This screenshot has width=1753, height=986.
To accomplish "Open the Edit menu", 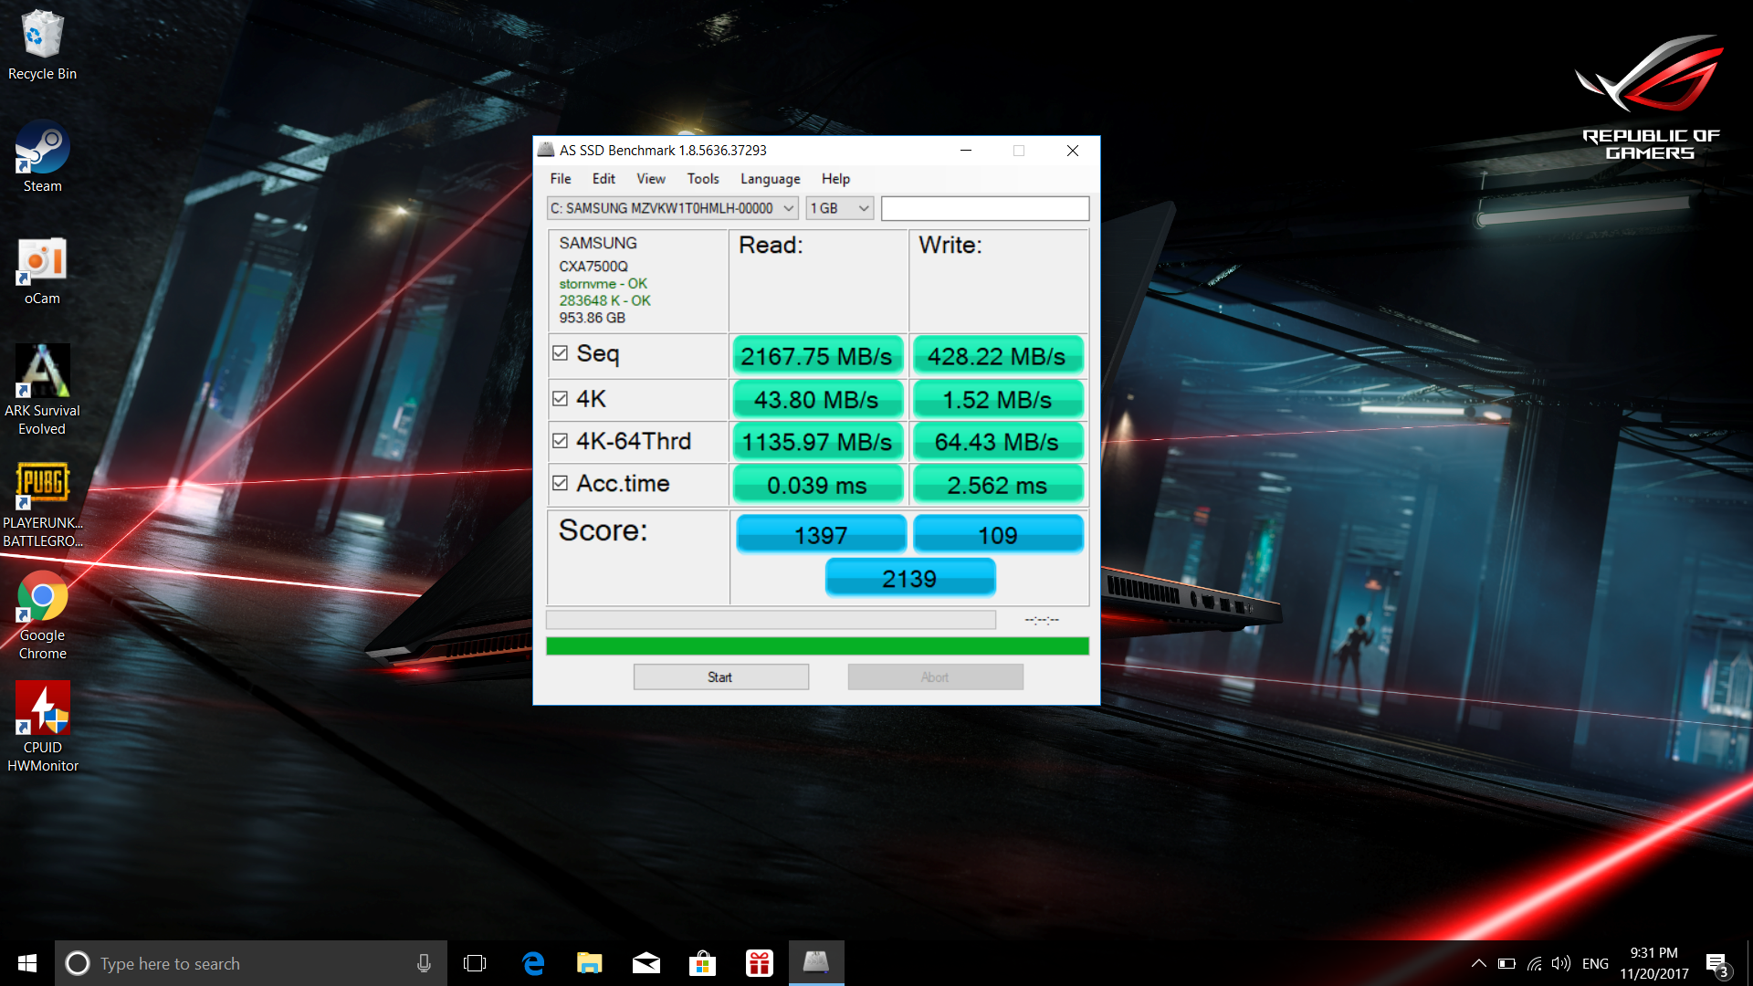I will (x=604, y=179).
